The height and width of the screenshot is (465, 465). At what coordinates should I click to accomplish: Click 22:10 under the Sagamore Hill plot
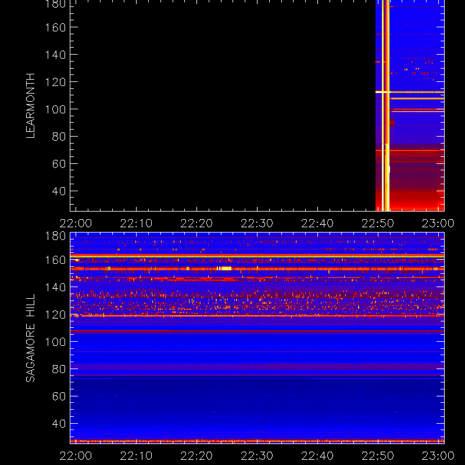click(x=136, y=456)
